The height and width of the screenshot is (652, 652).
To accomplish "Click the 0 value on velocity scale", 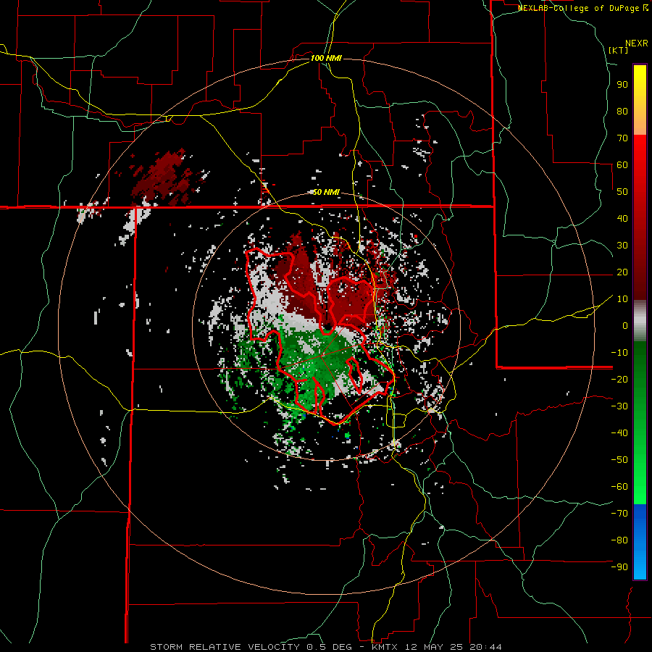I will coord(625,326).
